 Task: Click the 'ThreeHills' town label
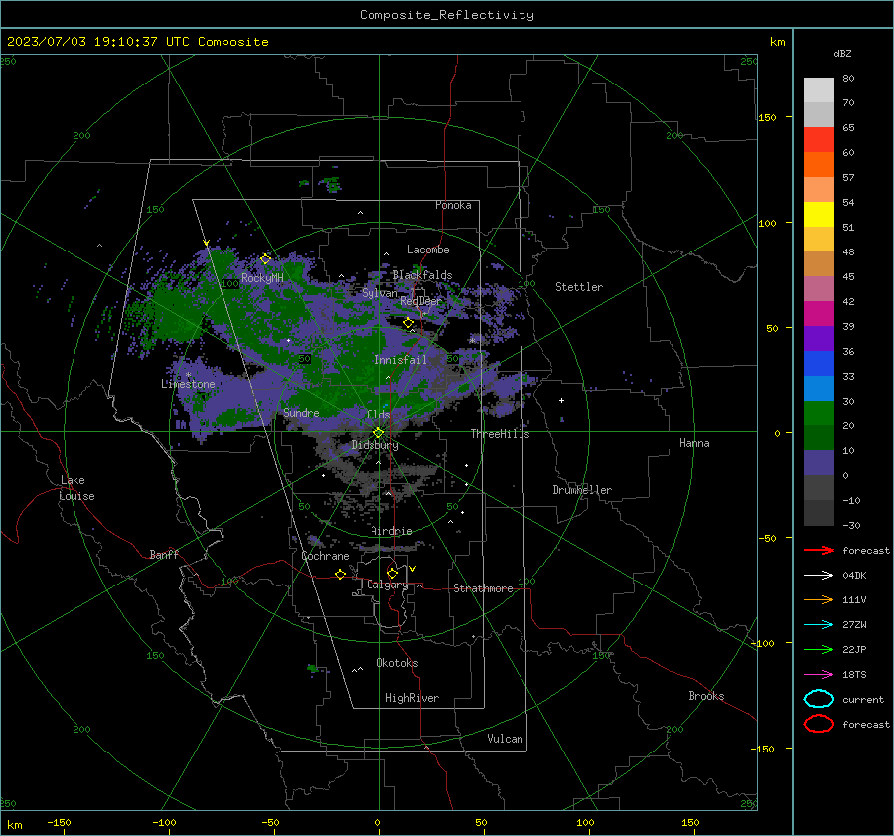point(500,434)
